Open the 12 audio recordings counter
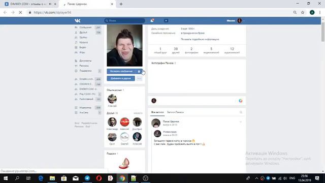This screenshot has height=183, width=325. 232,50
